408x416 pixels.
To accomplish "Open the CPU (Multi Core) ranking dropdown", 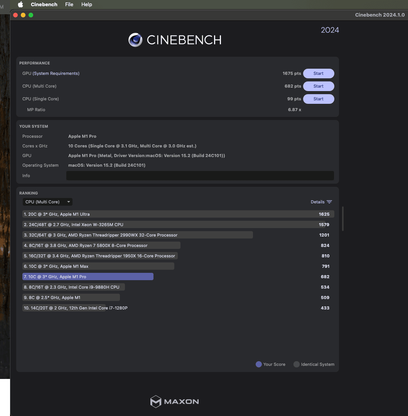I will click(47, 202).
